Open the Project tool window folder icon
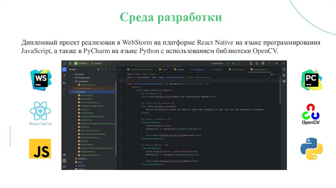 [64, 69]
